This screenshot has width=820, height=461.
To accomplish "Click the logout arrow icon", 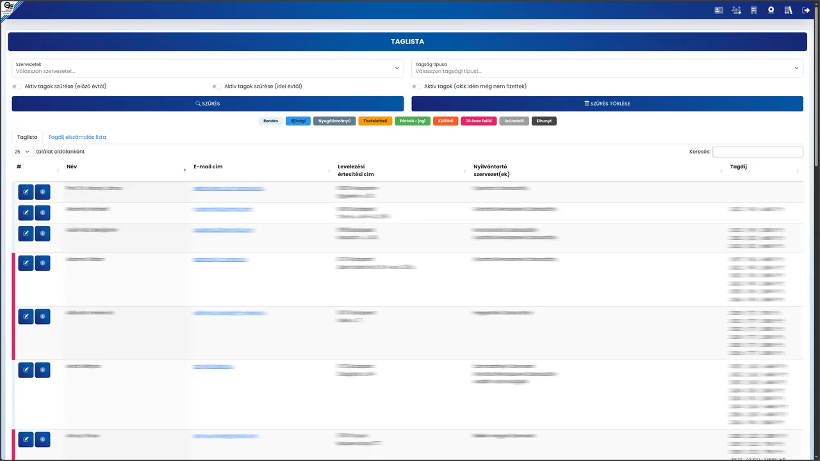I will click(806, 10).
